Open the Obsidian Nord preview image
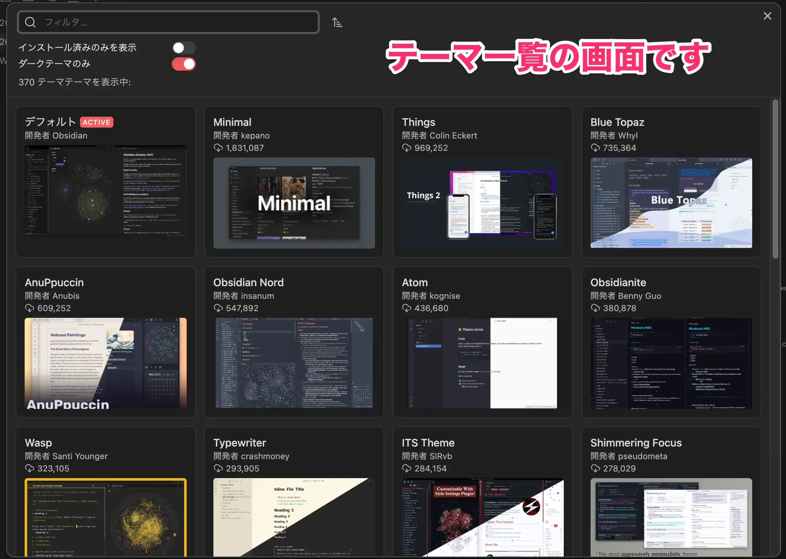This screenshot has height=559, width=786. coord(294,363)
